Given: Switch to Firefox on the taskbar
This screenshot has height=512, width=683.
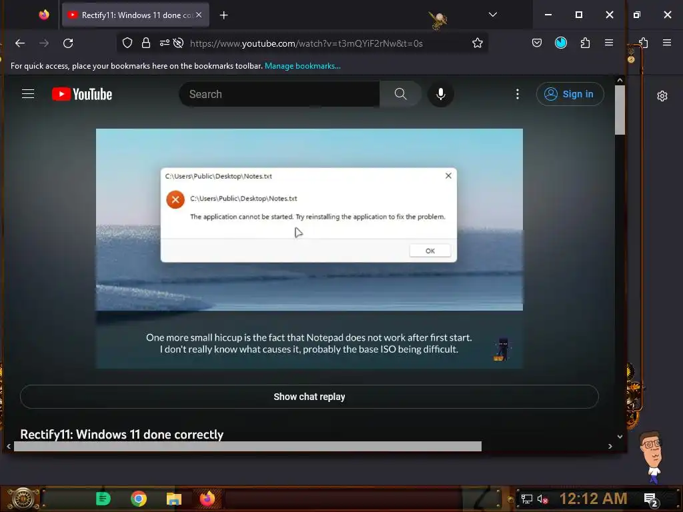Looking at the screenshot, I should [207, 499].
